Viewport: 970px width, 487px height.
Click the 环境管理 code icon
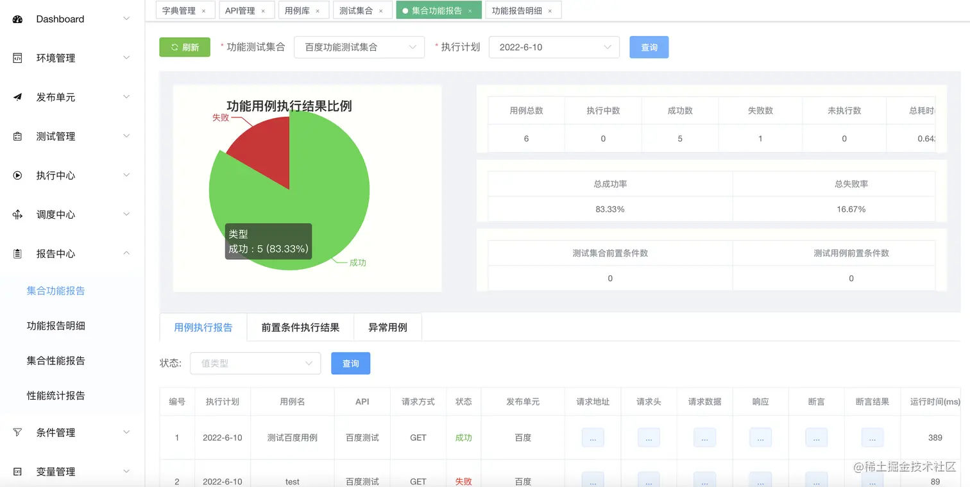coord(18,58)
